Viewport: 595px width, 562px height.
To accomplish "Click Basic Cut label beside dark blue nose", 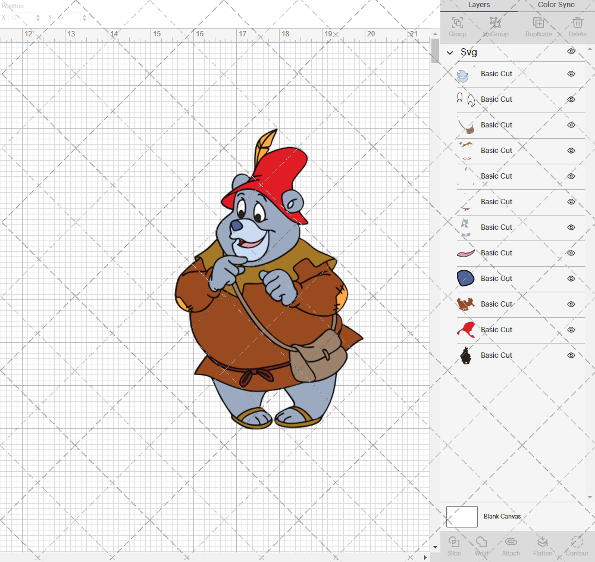I will (496, 279).
